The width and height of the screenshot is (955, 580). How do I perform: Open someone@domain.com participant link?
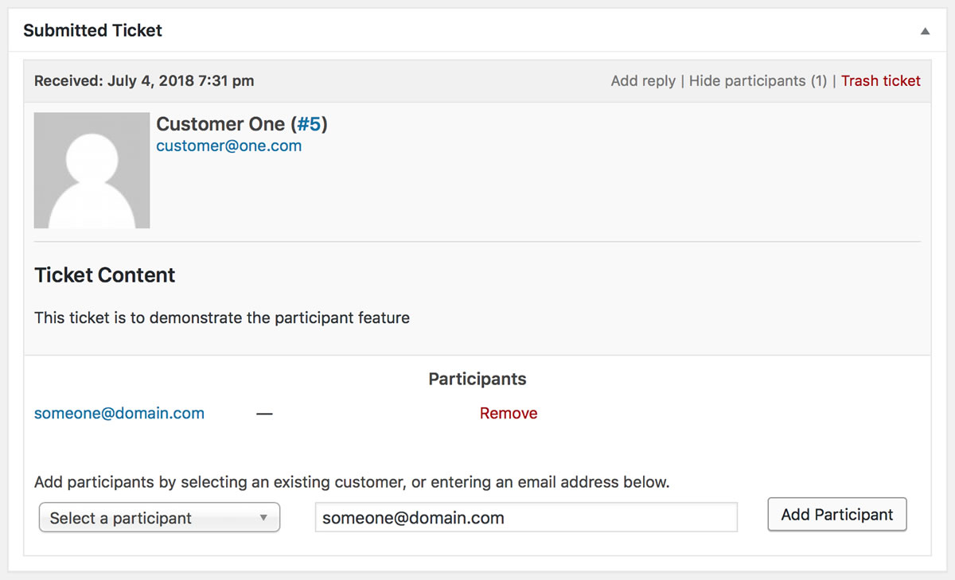click(x=119, y=413)
